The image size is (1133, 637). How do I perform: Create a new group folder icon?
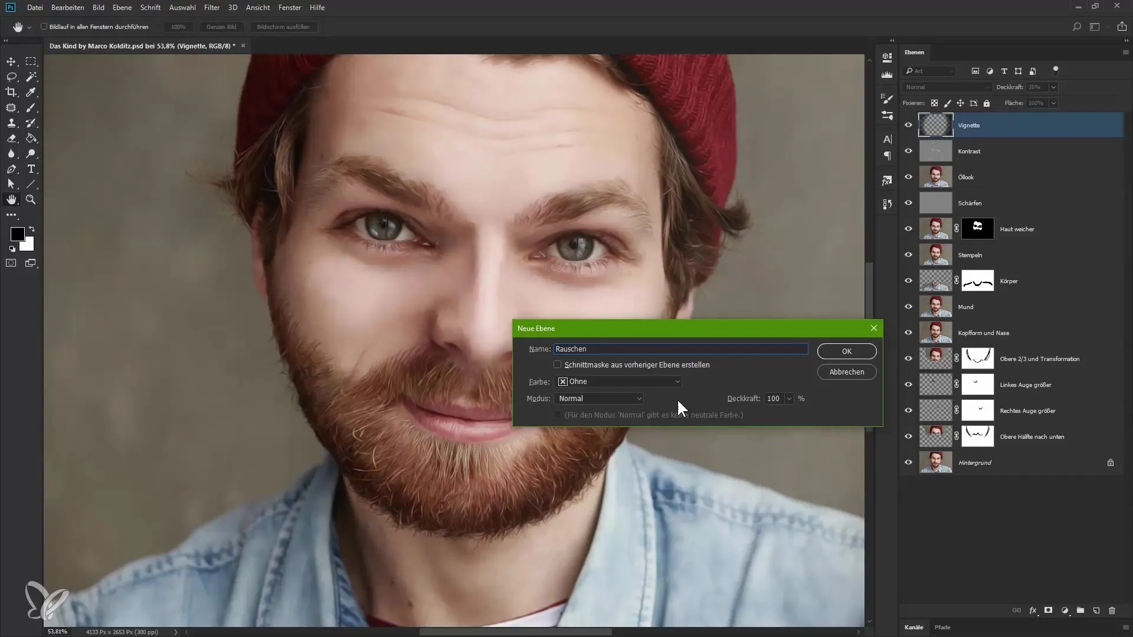(1080, 610)
